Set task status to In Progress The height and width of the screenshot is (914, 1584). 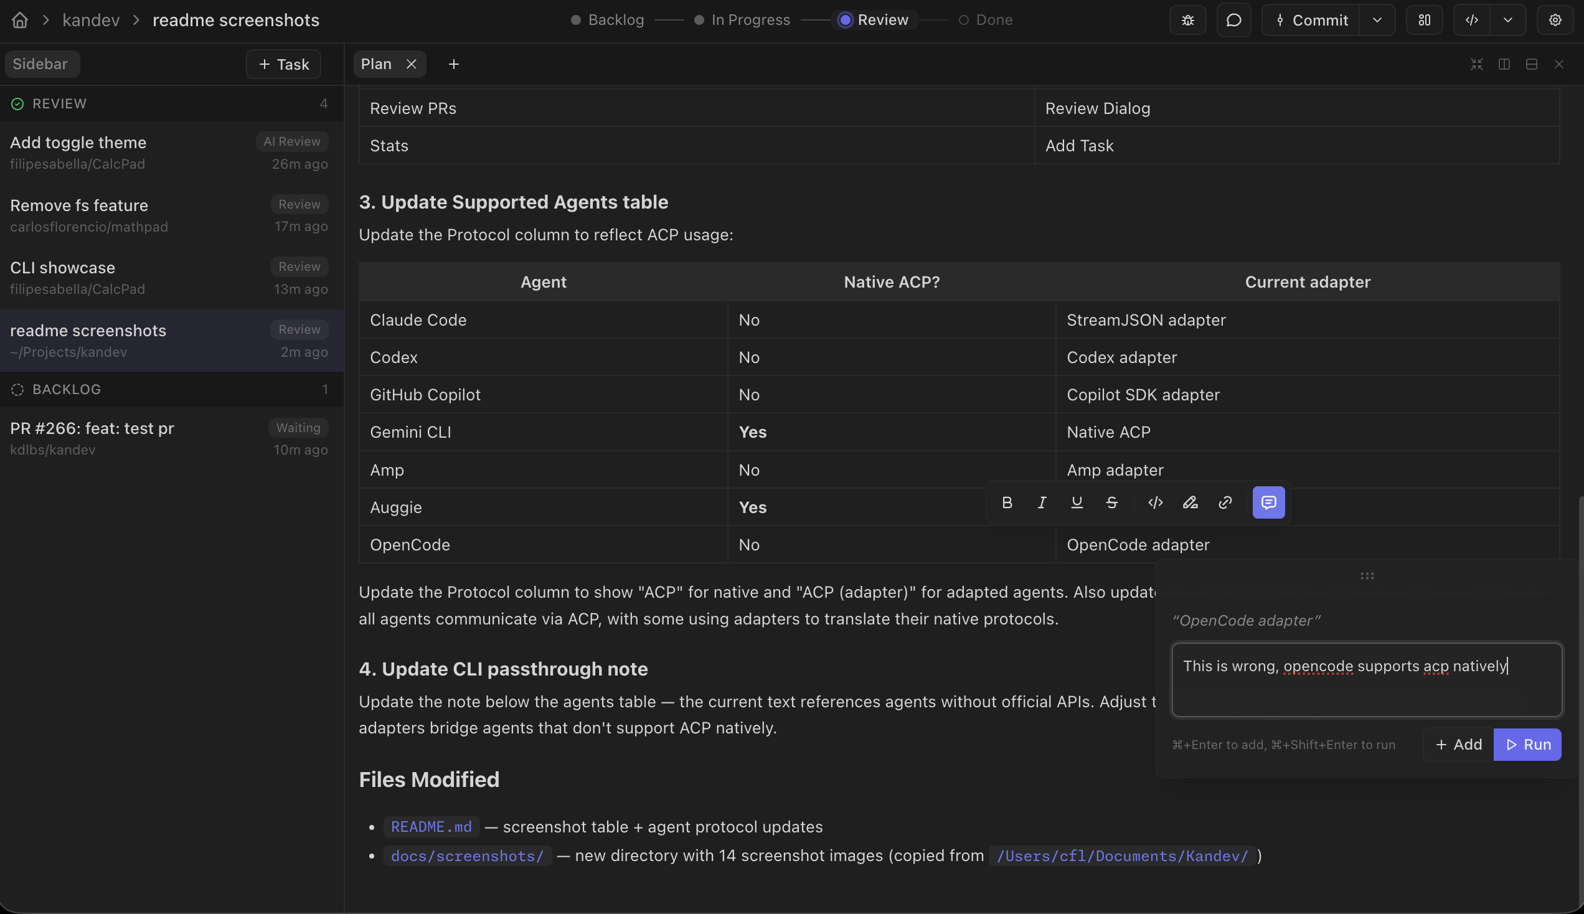pos(742,20)
